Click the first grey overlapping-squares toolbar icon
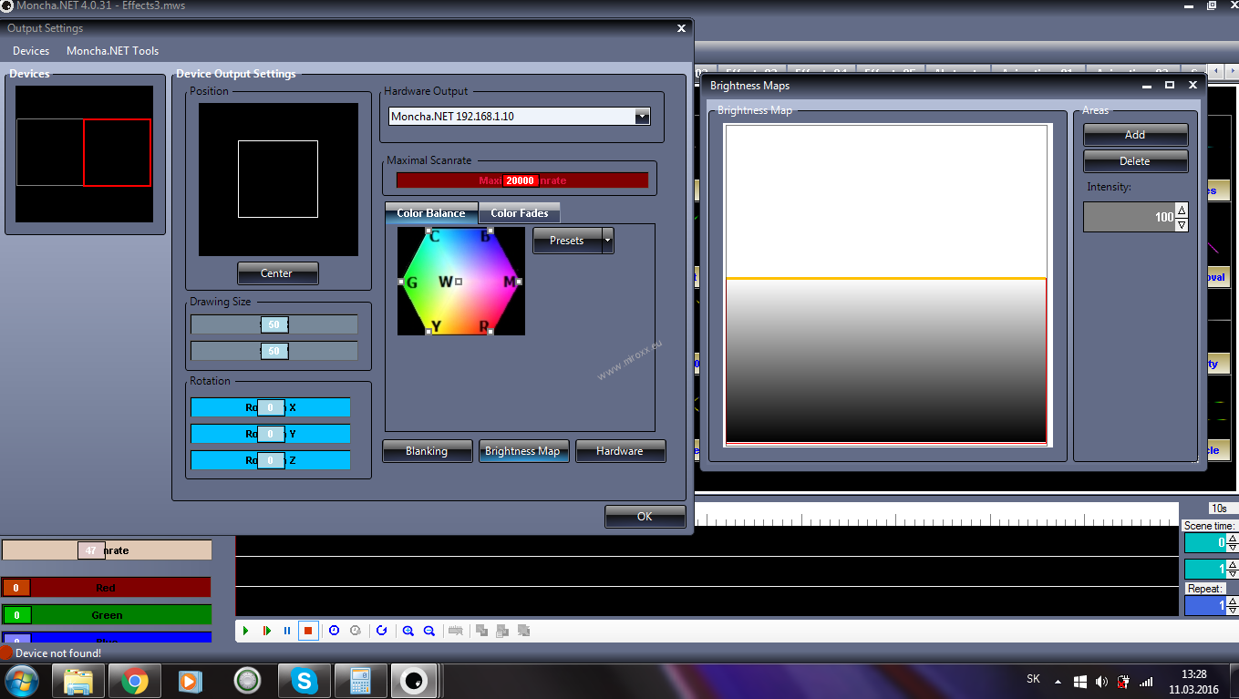 tap(481, 630)
